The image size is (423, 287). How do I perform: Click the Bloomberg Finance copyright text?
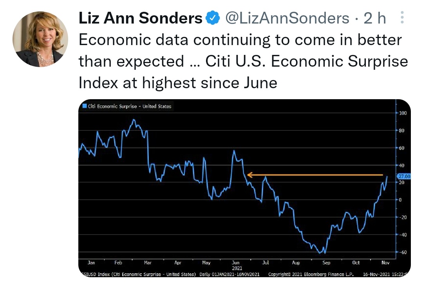click(x=311, y=274)
